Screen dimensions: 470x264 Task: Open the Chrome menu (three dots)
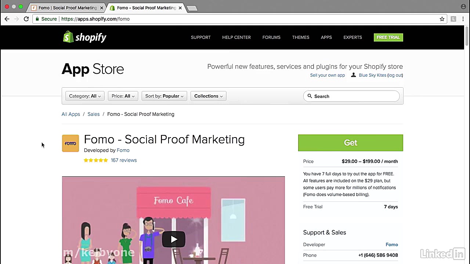pyautogui.click(x=463, y=19)
